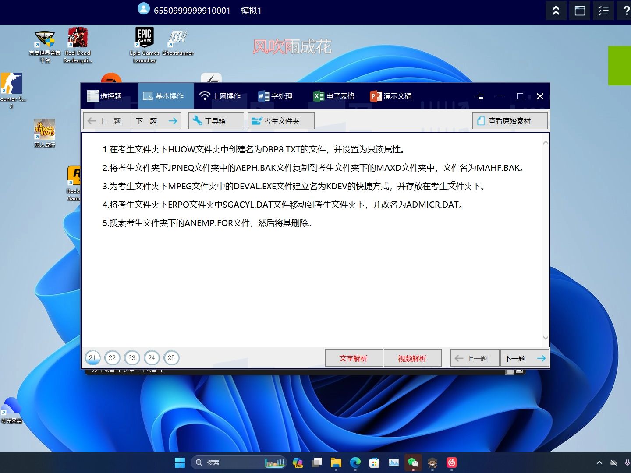631x473 pixels.
Task: Click the collapse double-chevron in the top bar
Action: [556, 11]
